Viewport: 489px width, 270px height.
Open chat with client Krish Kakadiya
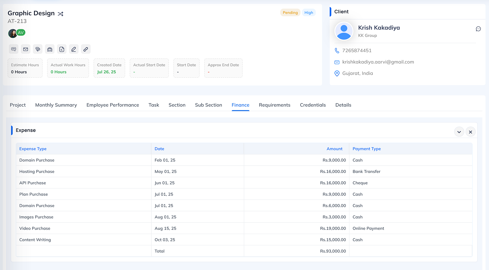click(478, 29)
